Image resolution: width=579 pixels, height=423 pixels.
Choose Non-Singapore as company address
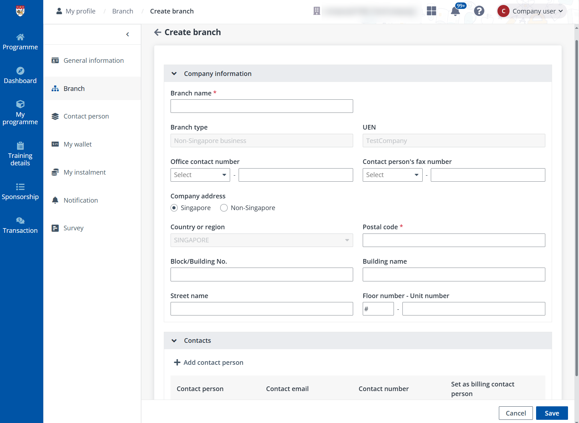[224, 208]
